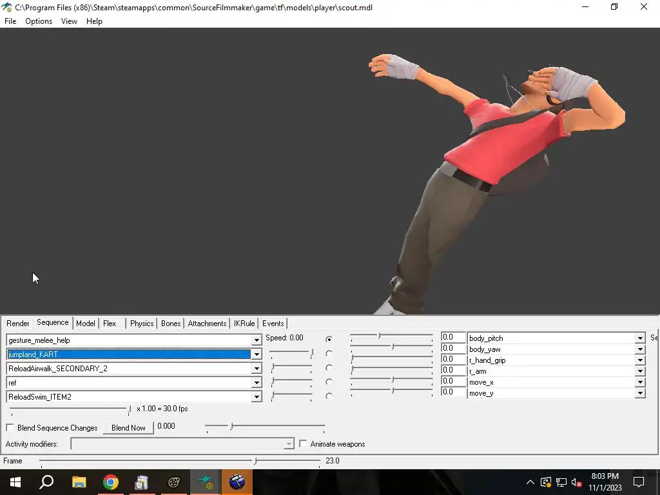The height and width of the screenshot is (495, 660).
Task: Expand the body_yaw parameter dropdown
Action: pos(640,349)
